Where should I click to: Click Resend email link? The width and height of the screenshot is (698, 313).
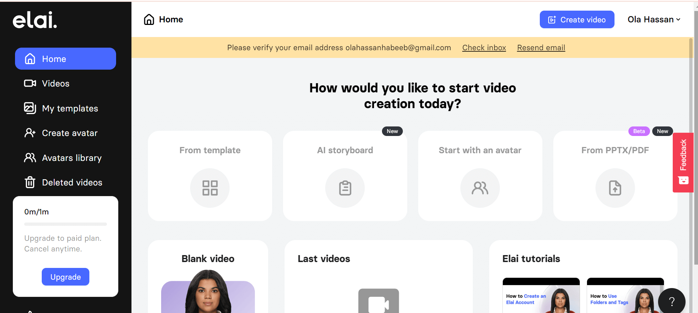541,48
